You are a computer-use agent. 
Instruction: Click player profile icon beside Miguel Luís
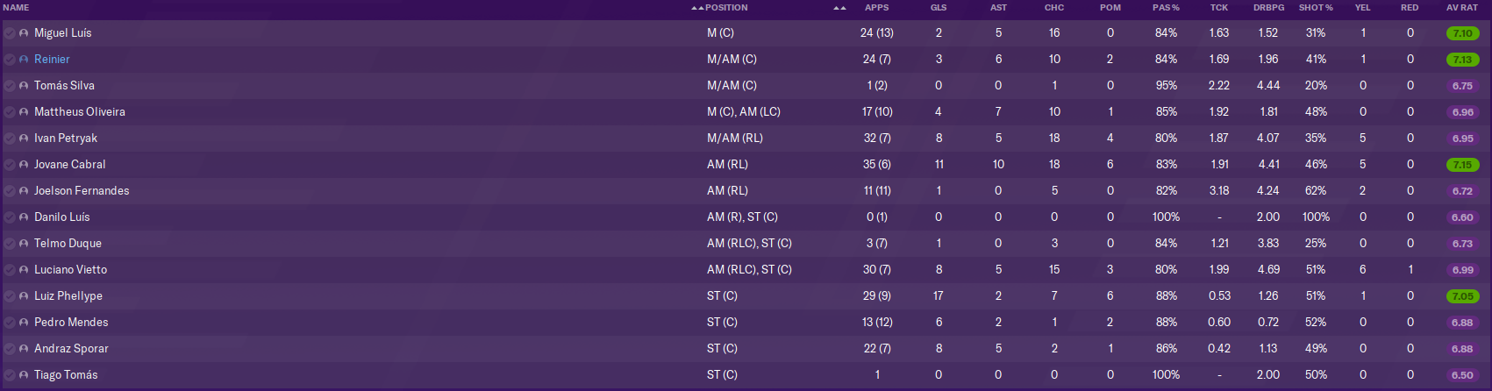(24, 33)
